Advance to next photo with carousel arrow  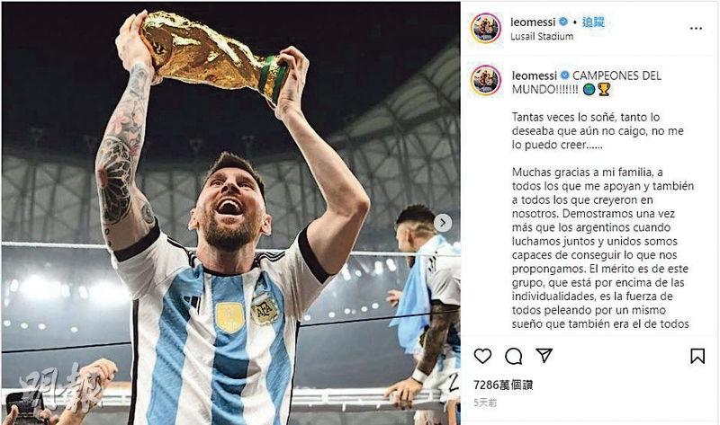pyautogui.click(x=443, y=222)
